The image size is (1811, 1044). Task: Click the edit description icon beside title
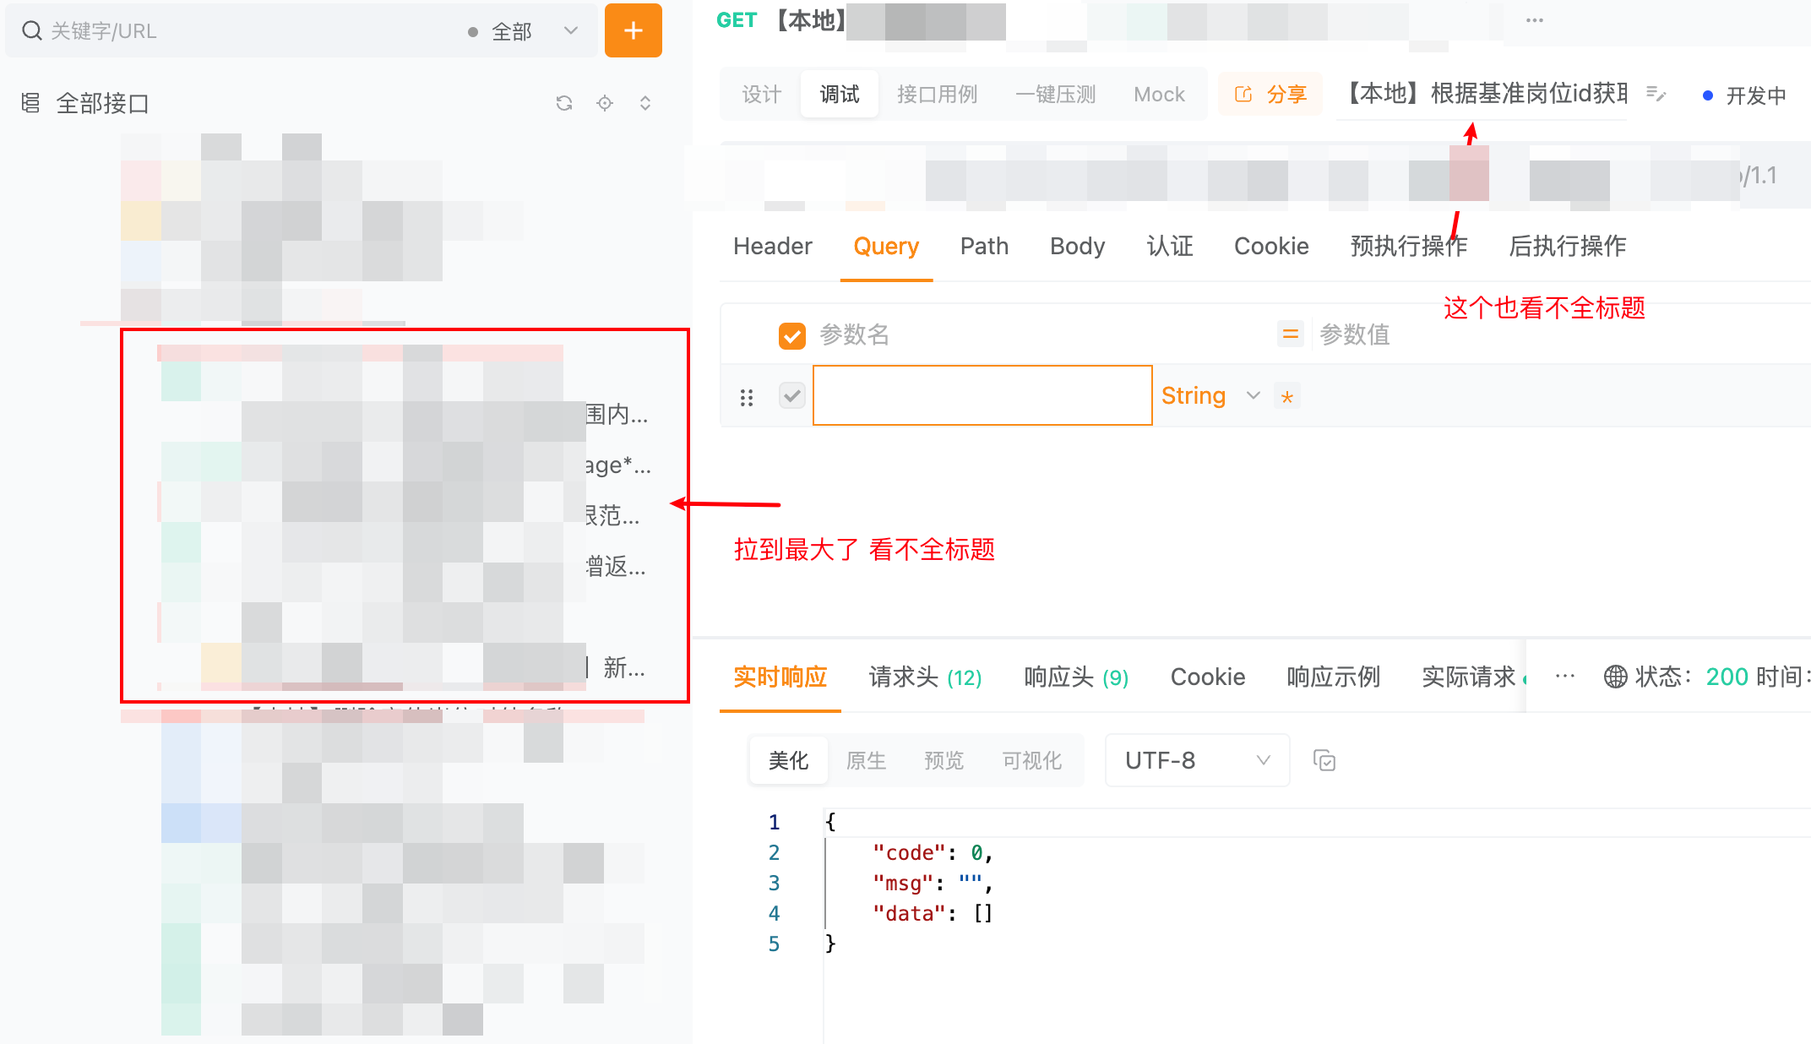1656,95
